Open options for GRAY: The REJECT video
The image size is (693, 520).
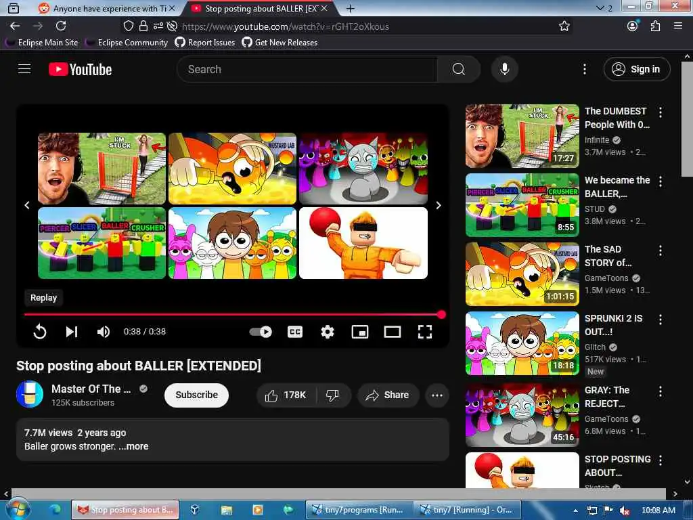click(661, 391)
